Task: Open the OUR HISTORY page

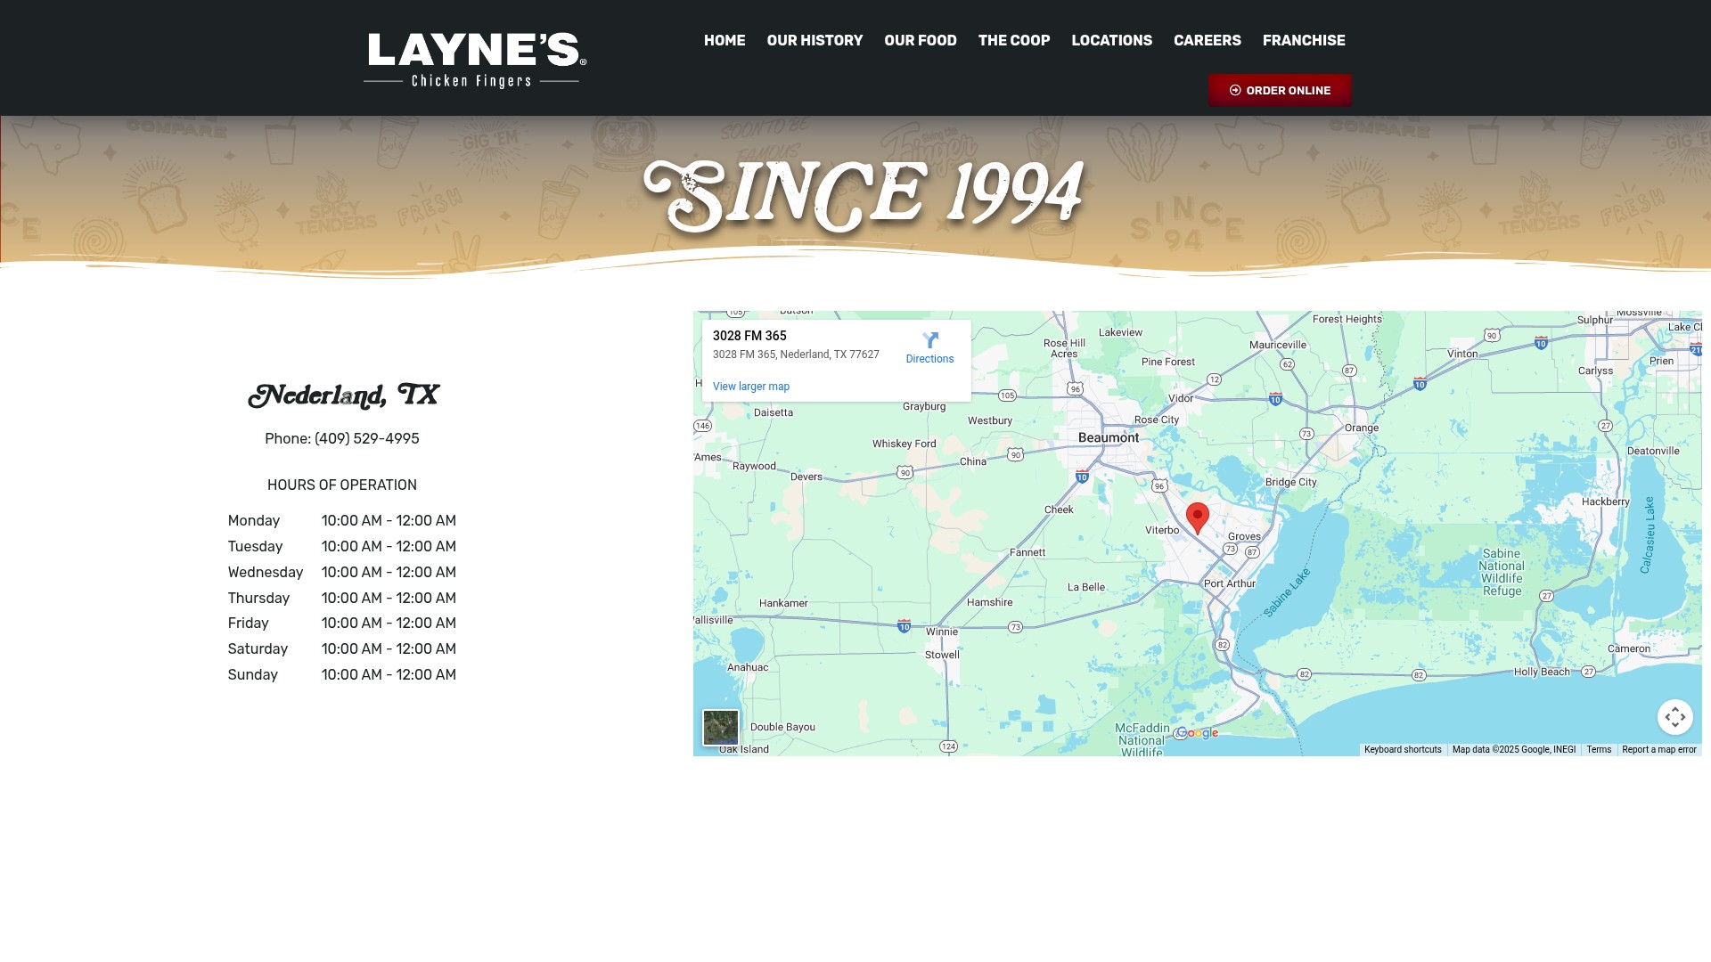Action: (x=815, y=41)
